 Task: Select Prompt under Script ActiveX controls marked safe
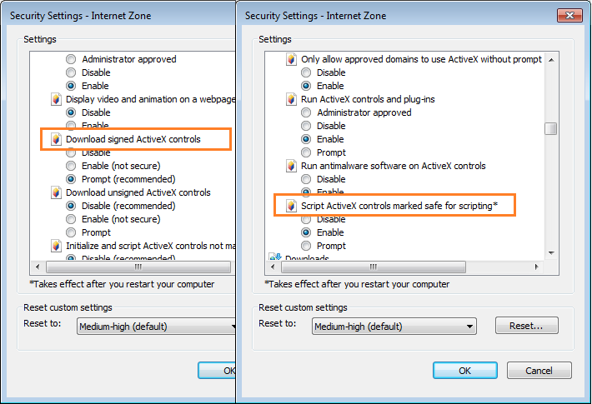(x=306, y=246)
